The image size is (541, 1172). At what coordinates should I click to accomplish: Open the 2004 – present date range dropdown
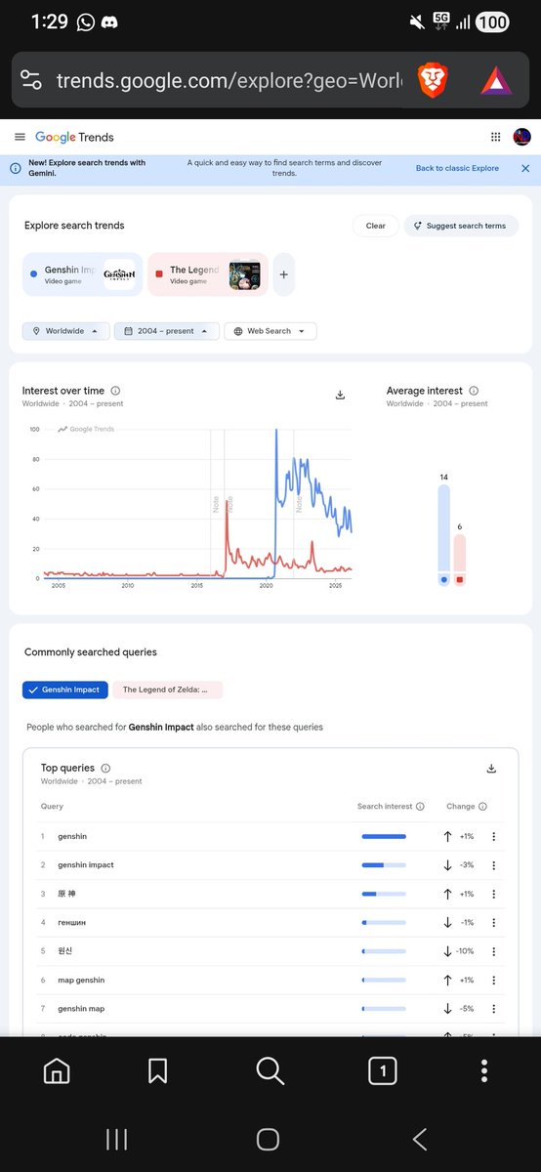pyautogui.click(x=166, y=331)
